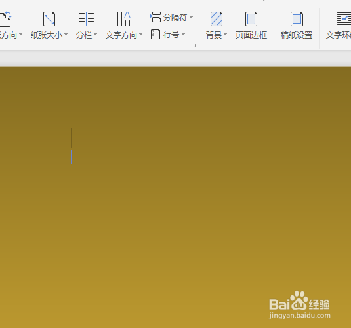Open the 文字方向 dropdown arrow
Image resolution: width=351 pixels, height=328 pixels.
[140, 35]
